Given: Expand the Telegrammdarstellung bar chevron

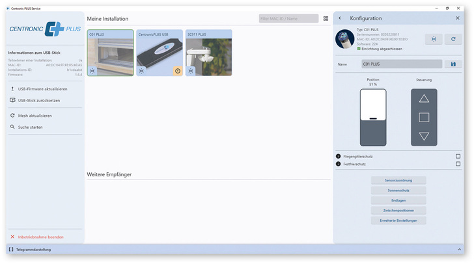Looking at the screenshot, I should (x=459, y=250).
